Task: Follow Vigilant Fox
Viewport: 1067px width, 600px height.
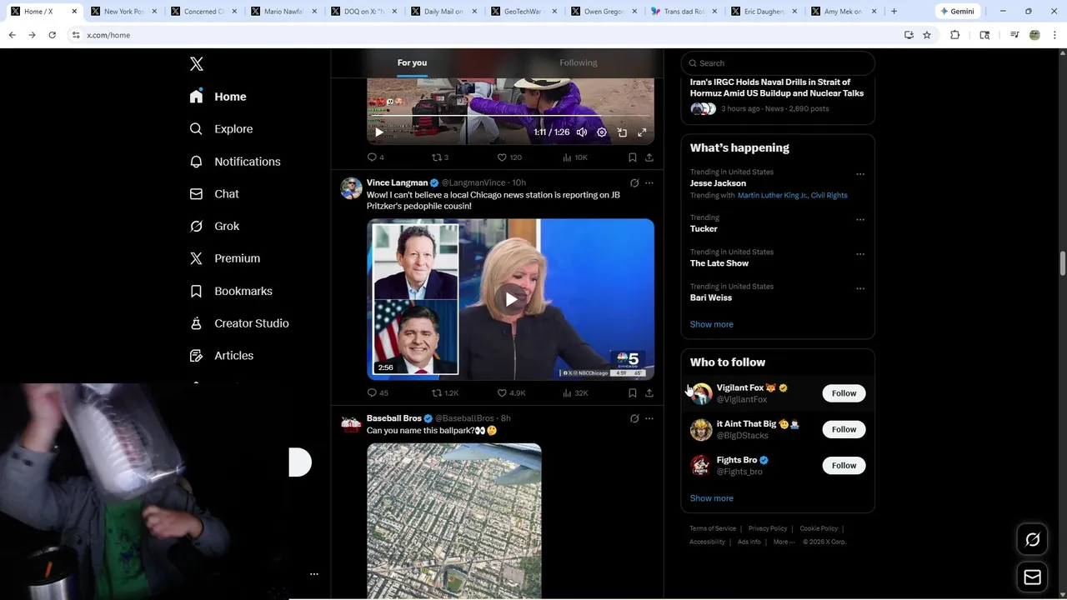Action: [844, 393]
